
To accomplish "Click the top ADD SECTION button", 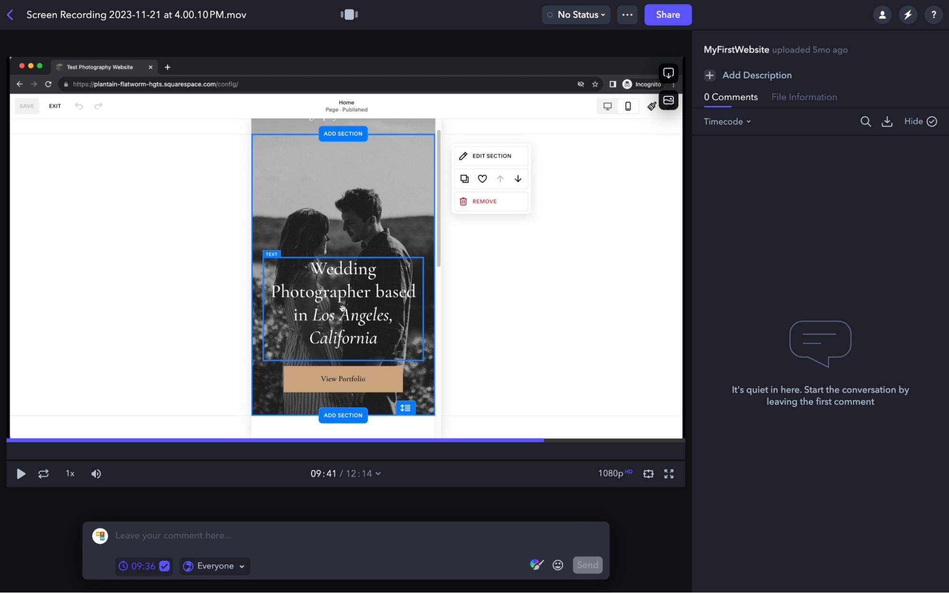I will (343, 133).
